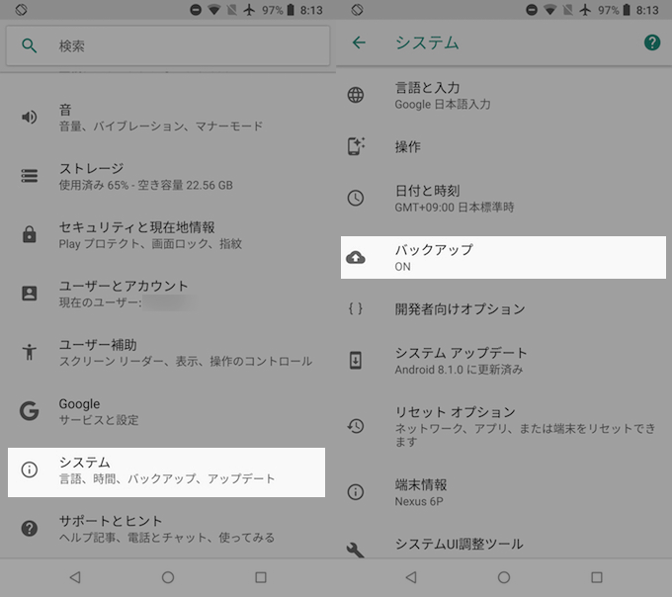Tap the Storage (ストレージ) list icon

pos(30,176)
